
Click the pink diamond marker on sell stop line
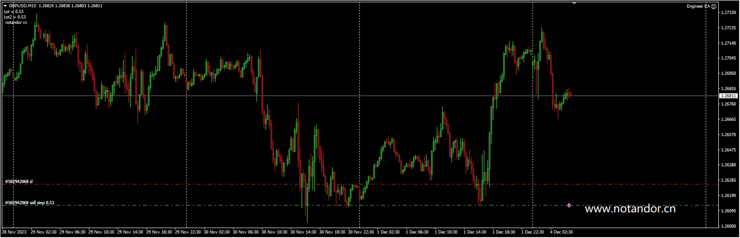[x=569, y=205]
